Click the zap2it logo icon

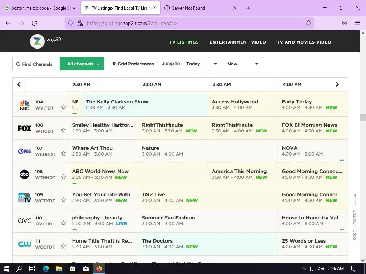37,41
